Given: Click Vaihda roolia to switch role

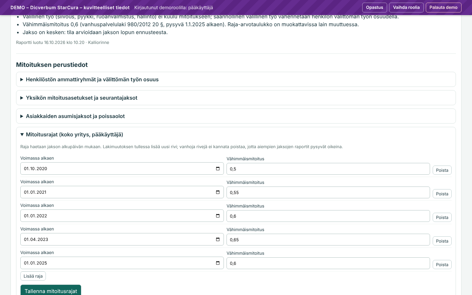Looking at the screenshot, I should tap(406, 8).
